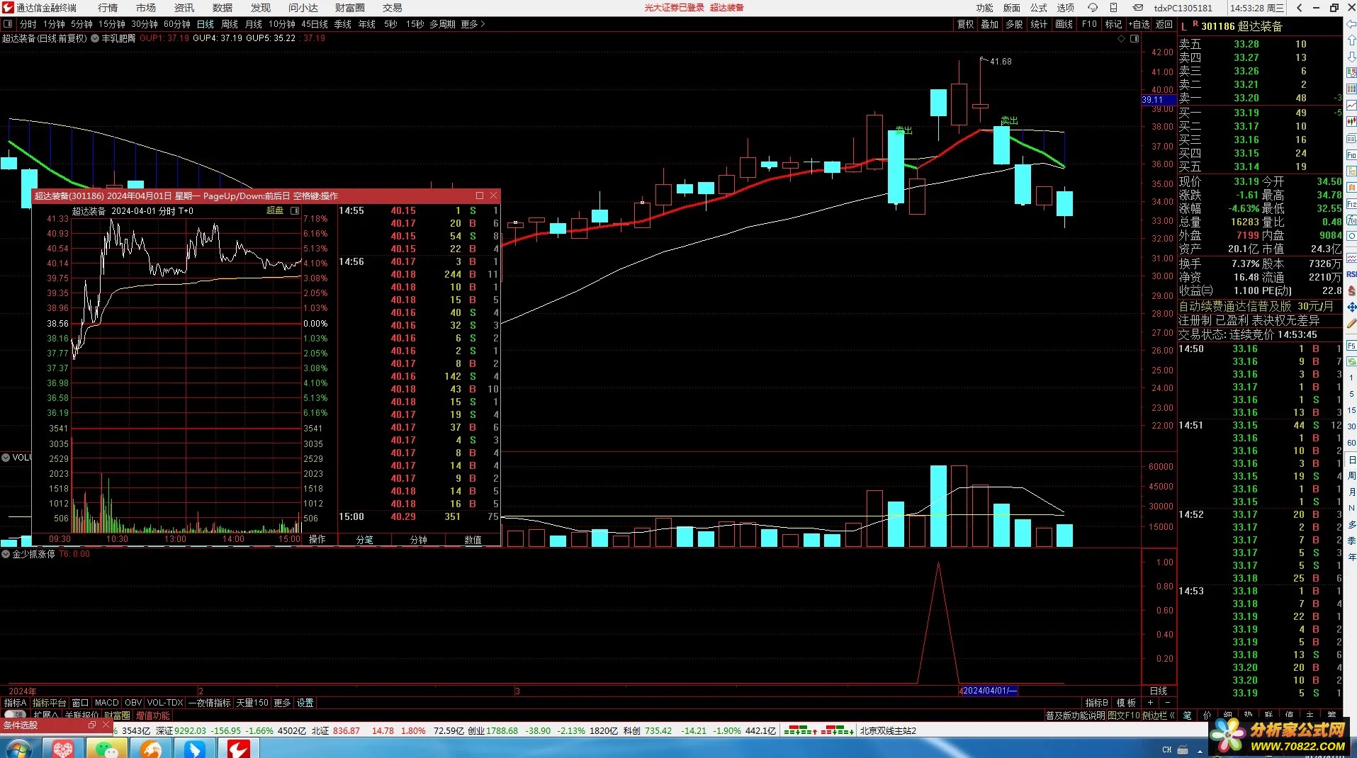Image resolution: width=1357 pixels, height=758 pixels.
Task: Click the 操作 button in popup
Action: [317, 540]
